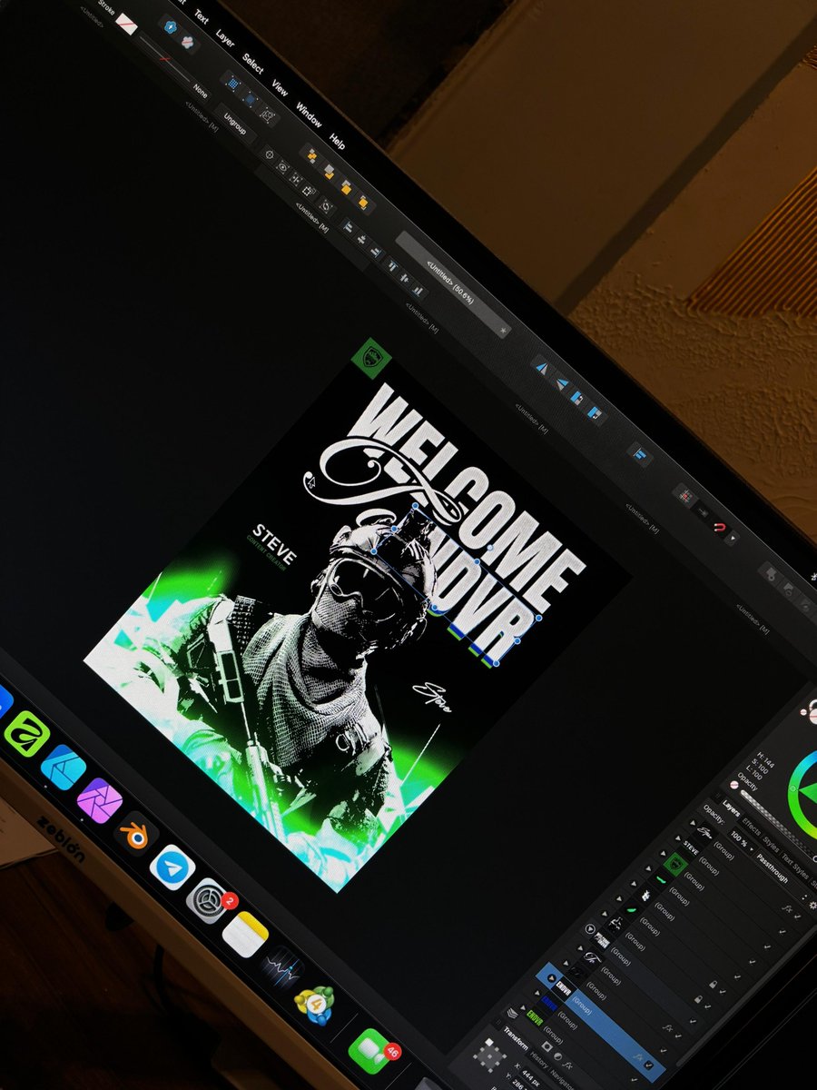Screen dimensions: 817x1090
Task: Open Telegram from the Dock
Action: [x=172, y=867]
